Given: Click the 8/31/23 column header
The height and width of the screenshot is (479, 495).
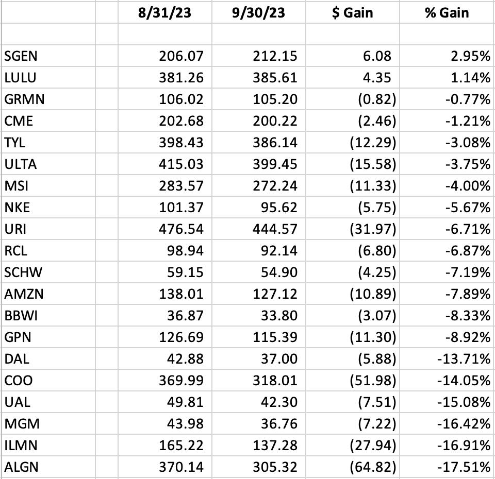Looking at the screenshot, I should coord(165,12).
